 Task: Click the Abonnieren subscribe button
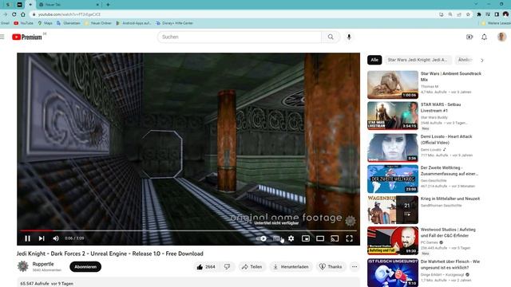85,267
